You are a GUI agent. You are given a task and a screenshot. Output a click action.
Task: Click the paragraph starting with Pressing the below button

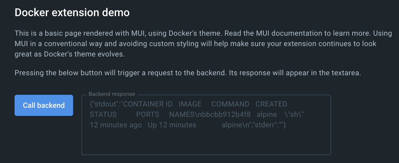pos(188,73)
